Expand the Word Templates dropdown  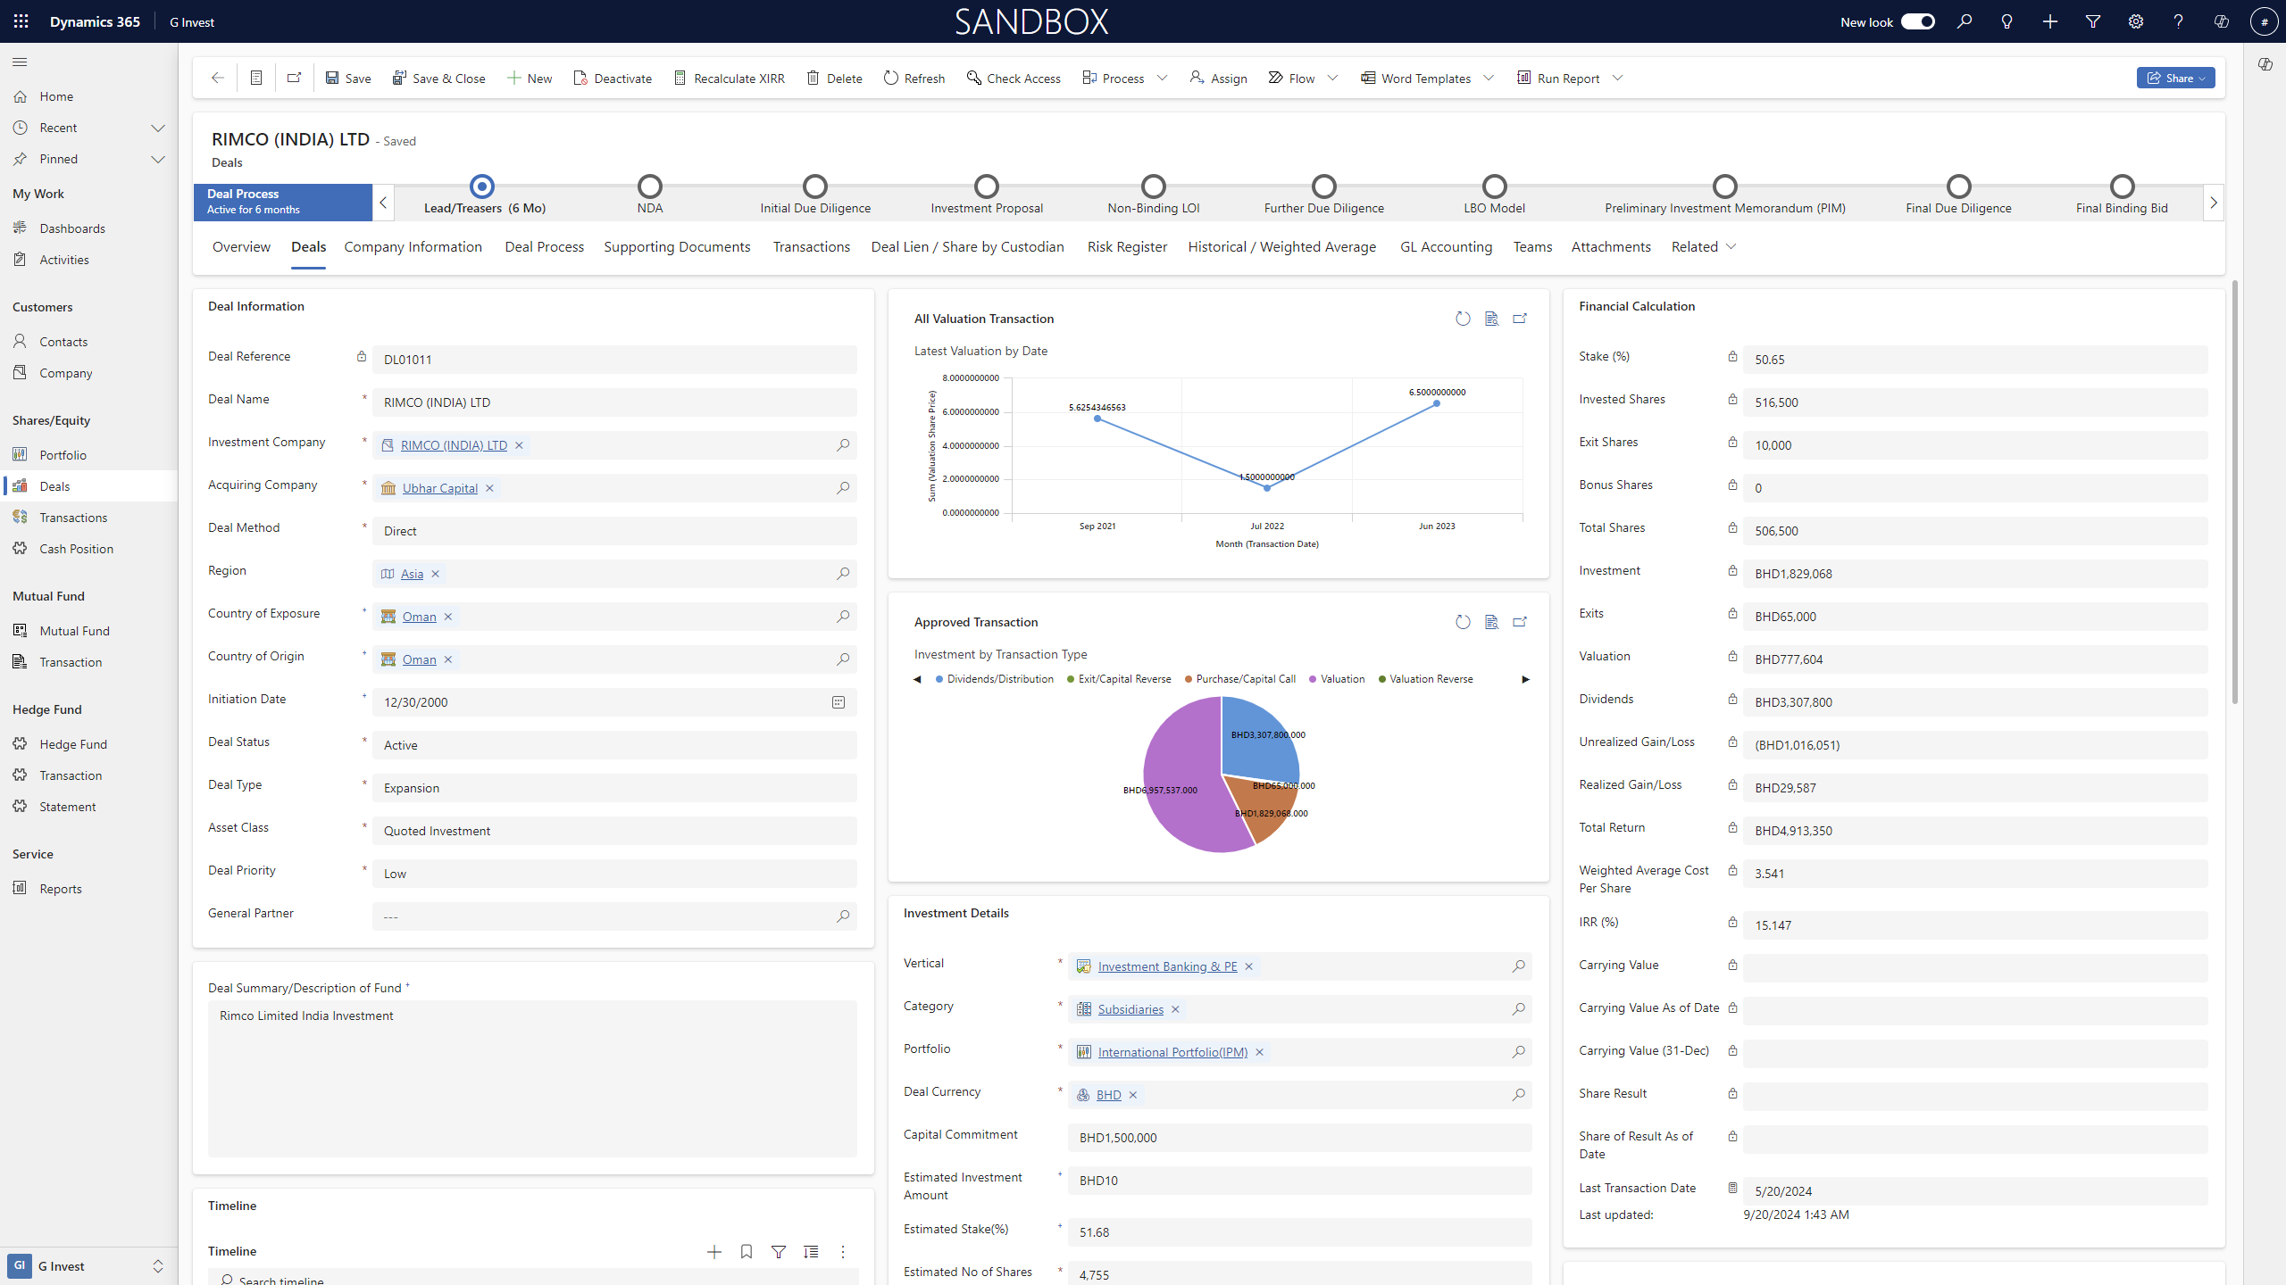click(1489, 79)
